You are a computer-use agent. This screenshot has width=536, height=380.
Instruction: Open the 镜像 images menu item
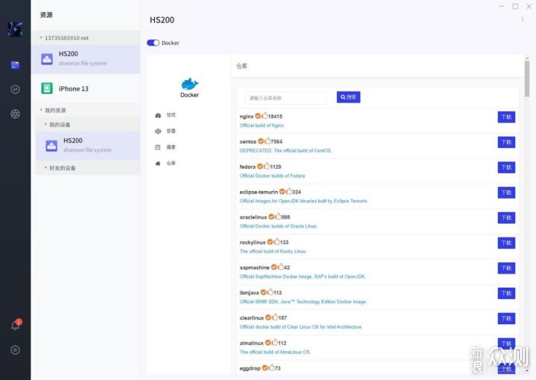click(165, 147)
